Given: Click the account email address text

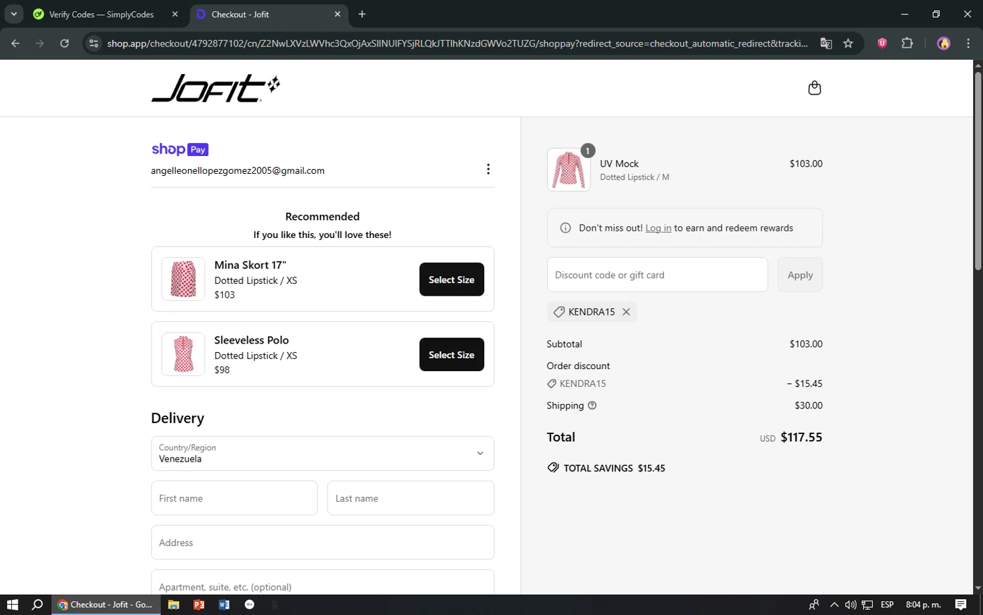Looking at the screenshot, I should tap(238, 170).
